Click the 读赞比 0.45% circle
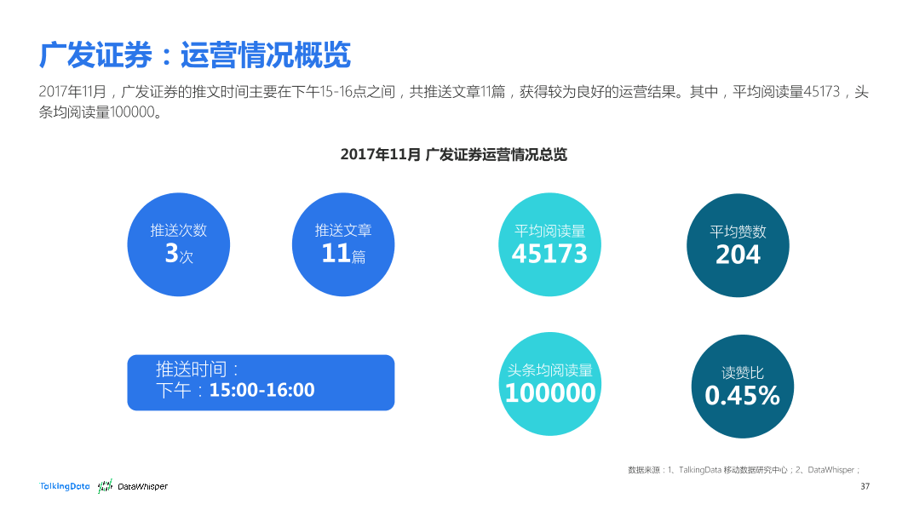 coord(743,387)
